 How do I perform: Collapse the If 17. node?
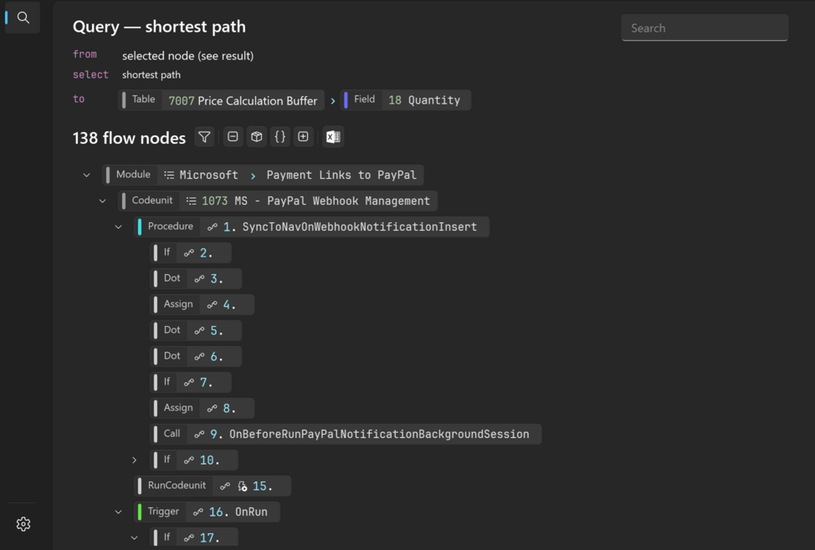134,538
